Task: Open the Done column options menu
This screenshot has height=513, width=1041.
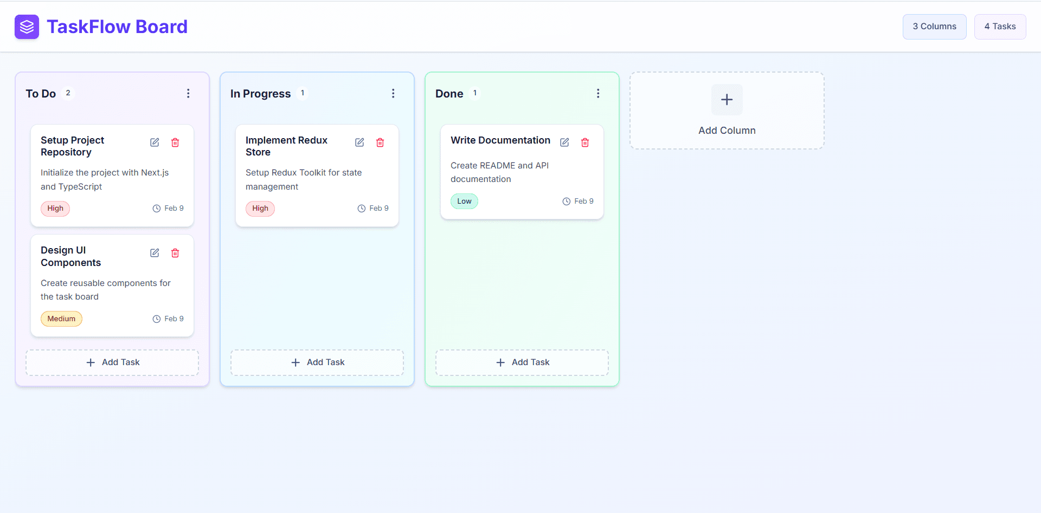Action: tap(598, 93)
